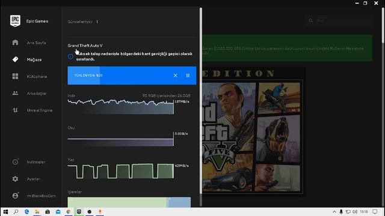
Task: Click the İşlemler operations bar
Action: click(129, 202)
